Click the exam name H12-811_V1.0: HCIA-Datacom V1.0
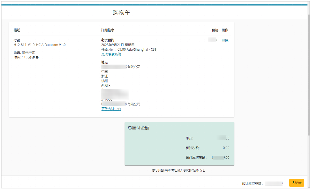311x189 pixels. pyautogui.click(x=40, y=45)
